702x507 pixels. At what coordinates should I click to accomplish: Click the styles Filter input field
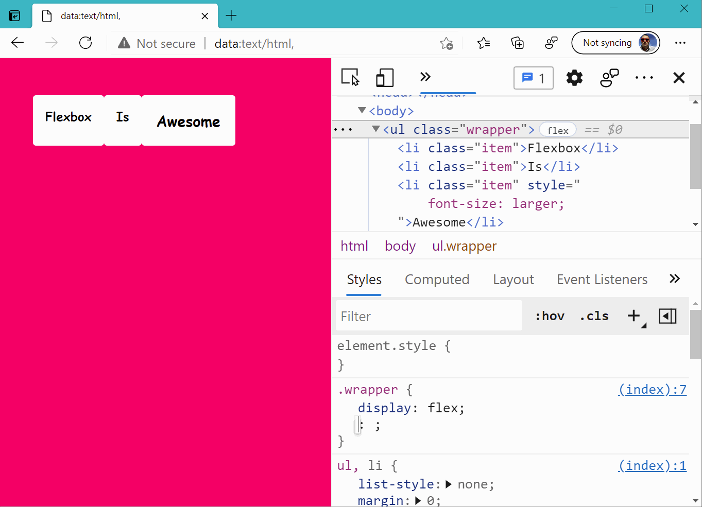(429, 316)
